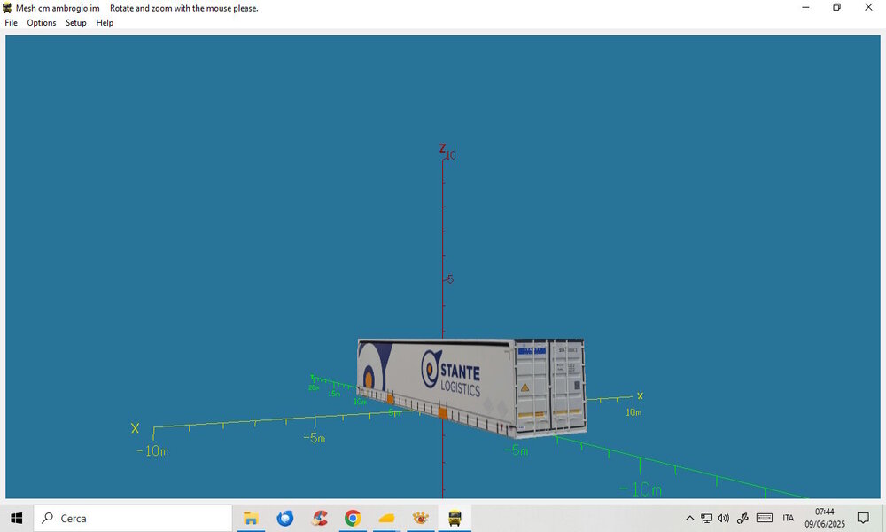Open Thunderbird from the taskbar
This screenshot has height=532, width=886.
(x=284, y=518)
